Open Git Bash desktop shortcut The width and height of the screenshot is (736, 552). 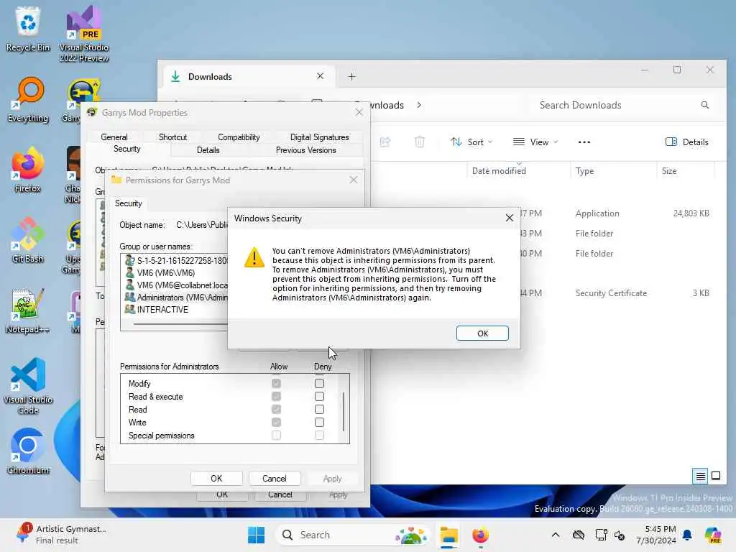pyautogui.click(x=28, y=240)
